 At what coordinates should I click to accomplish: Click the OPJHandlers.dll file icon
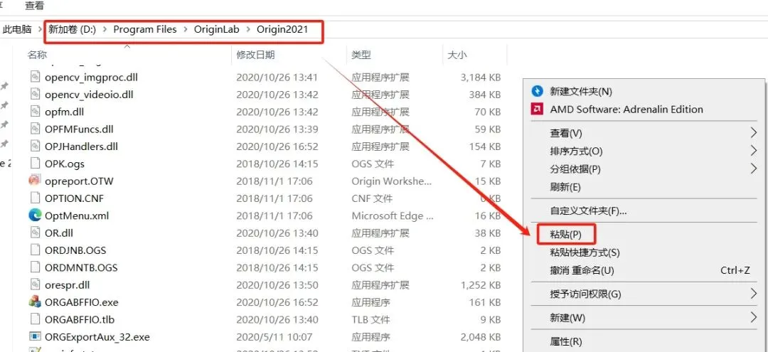click(34, 146)
